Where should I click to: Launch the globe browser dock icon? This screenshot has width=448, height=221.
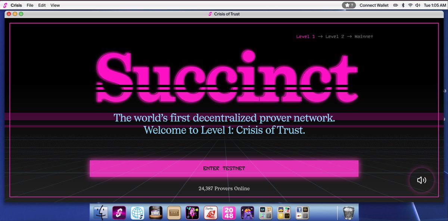click(x=137, y=212)
